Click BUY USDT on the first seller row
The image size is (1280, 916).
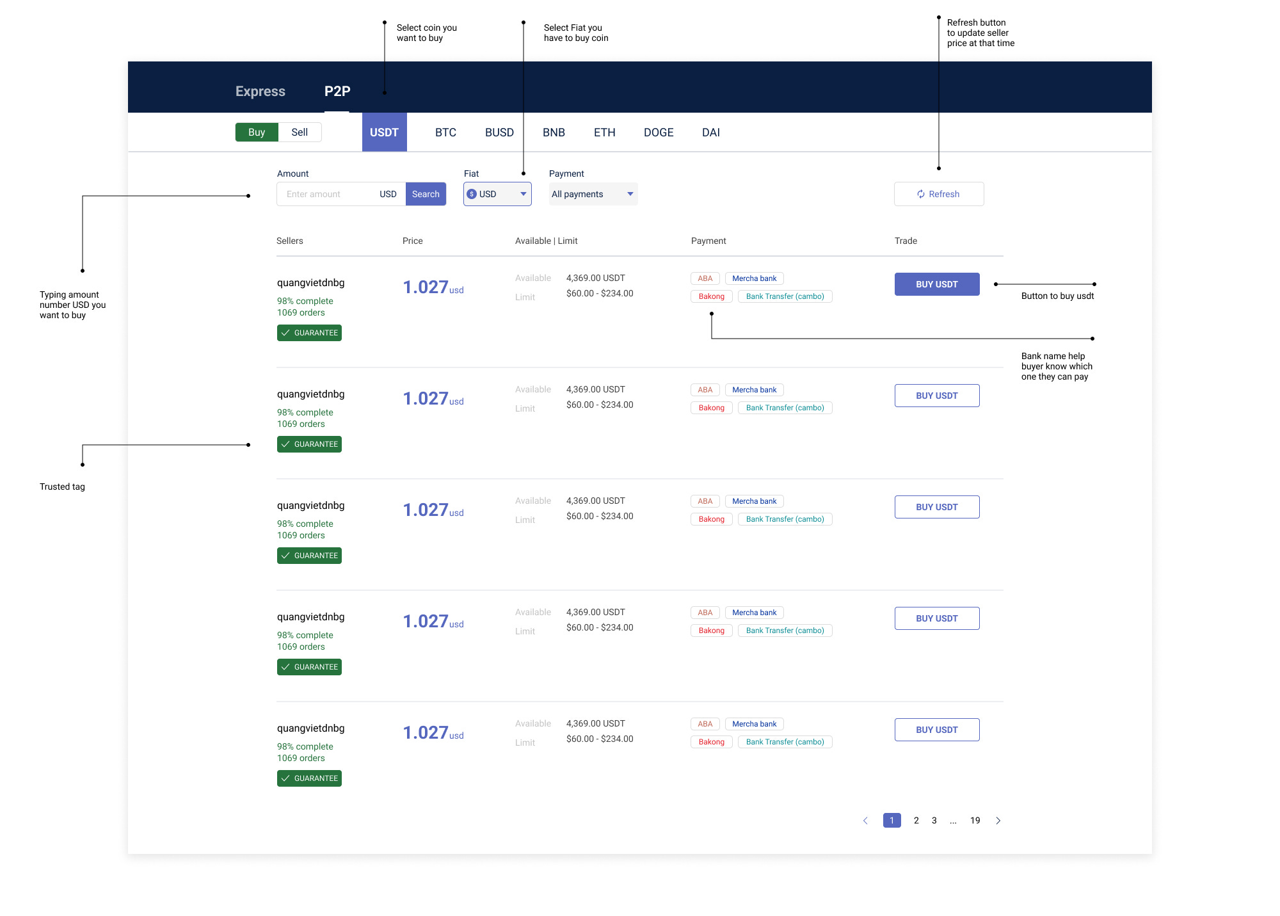[x=936, y=284]
